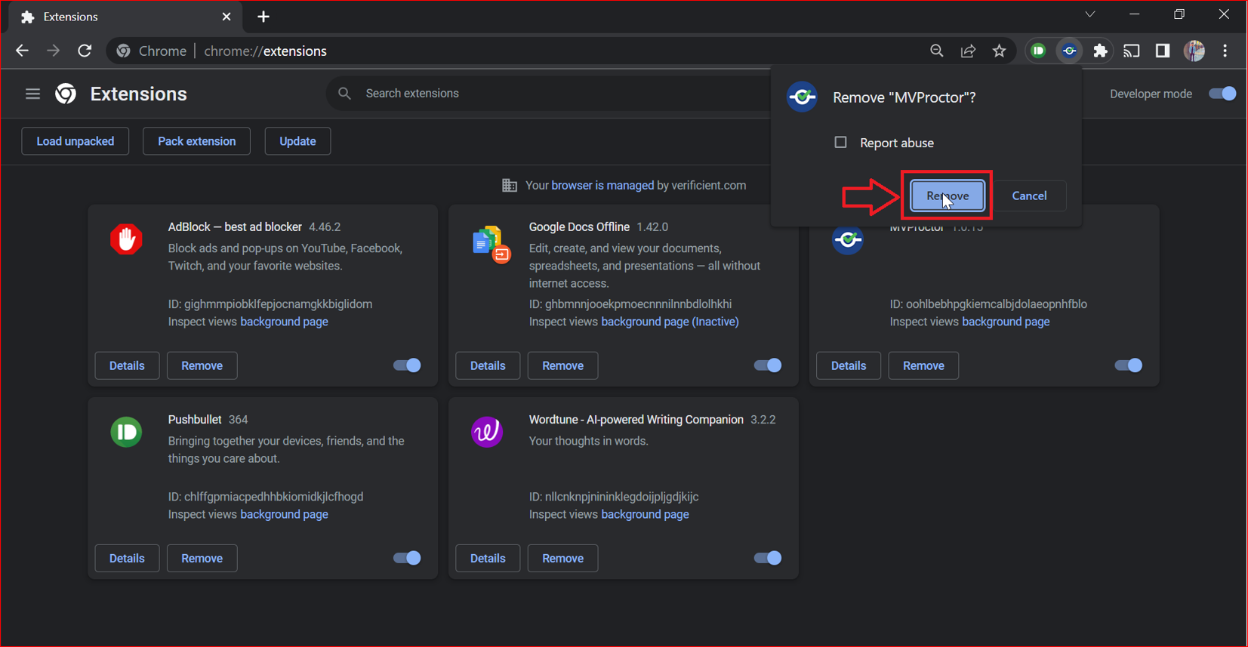This screenshot has width=1248, height=647.
Task: Click Remove on the MVProctor card
Action: (x=923, y=365)
